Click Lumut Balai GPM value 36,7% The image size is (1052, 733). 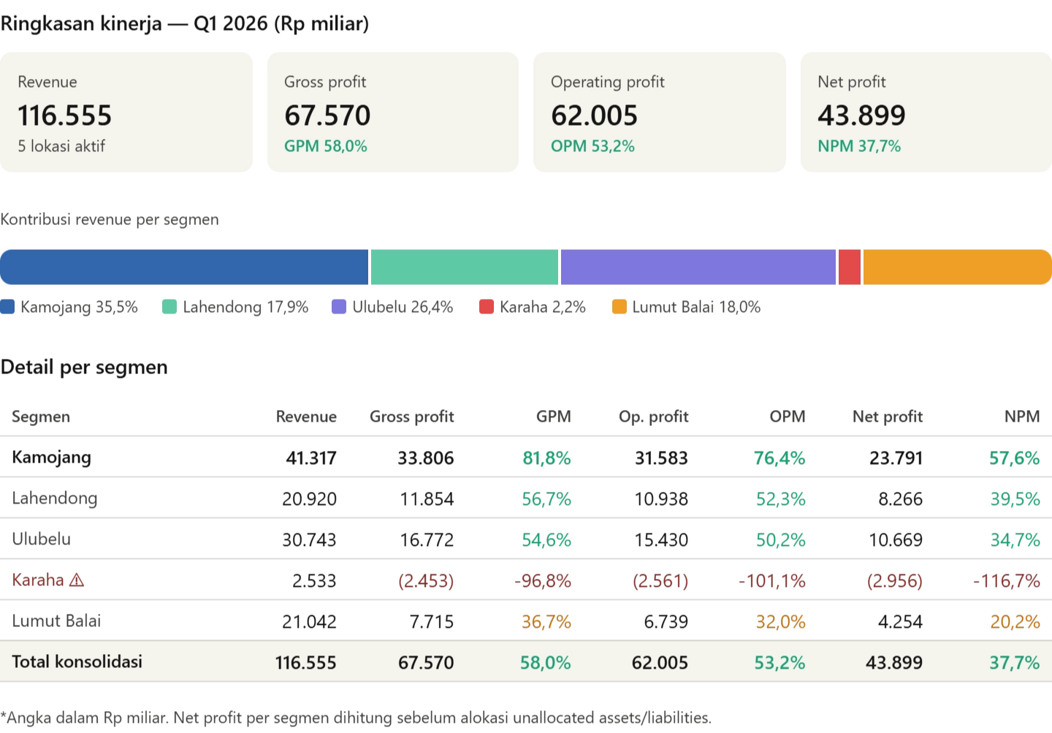click(546, 622)
